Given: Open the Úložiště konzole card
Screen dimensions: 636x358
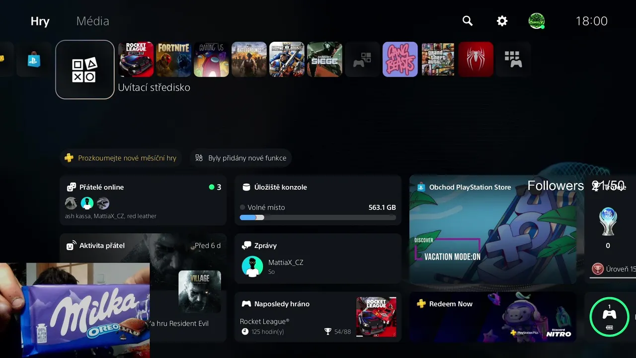Looking at the screenshot, I should click(318, 200).
